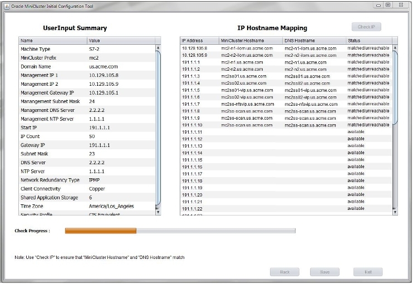413x284 pixels.
Task: Maximize the MiniCluster configuration window
Action: pos(388,5)
